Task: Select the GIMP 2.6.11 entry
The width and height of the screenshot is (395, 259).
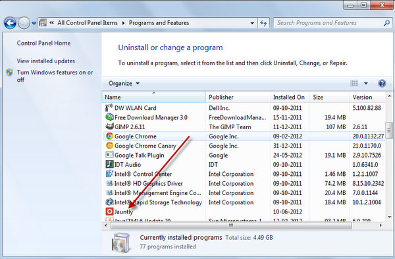Action: coord(130,127)
